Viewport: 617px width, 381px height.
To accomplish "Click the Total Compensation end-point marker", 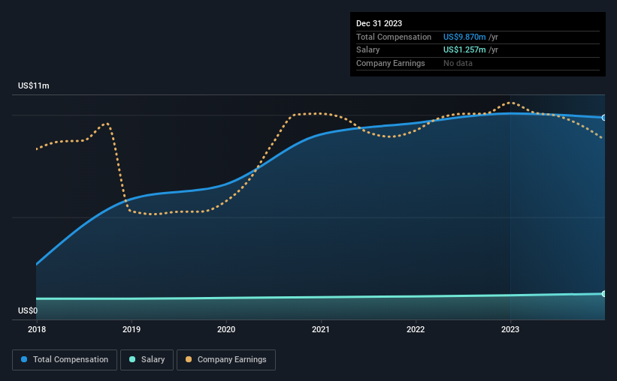I will 603,118.
